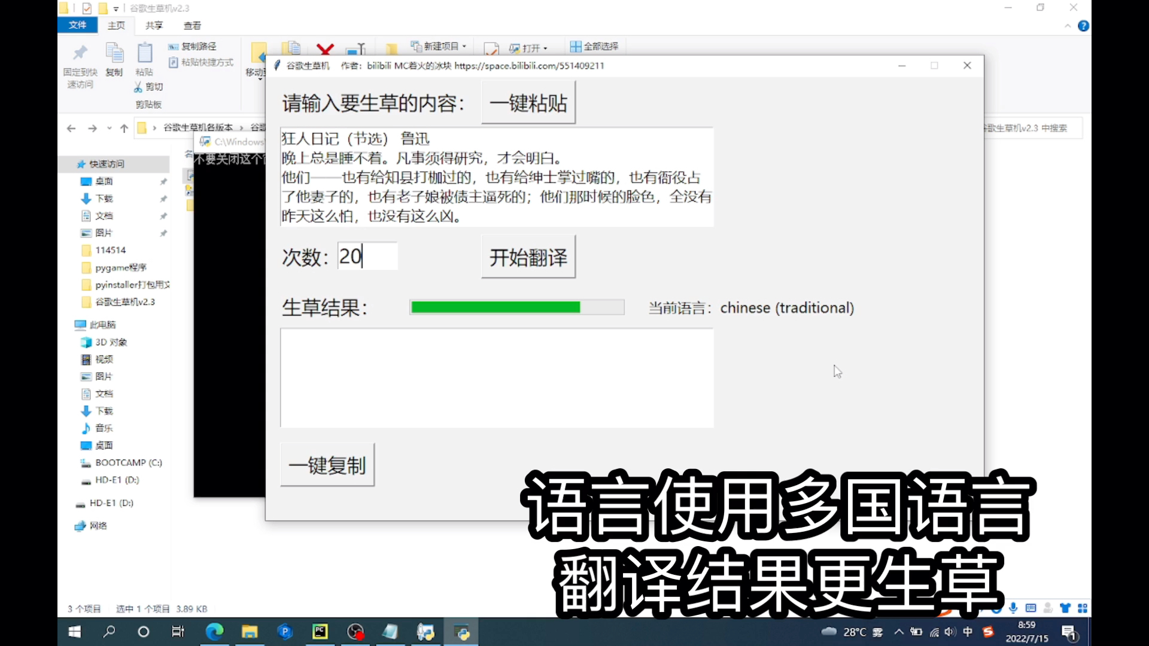1149x646 pixels.
Task: Select 视频 under 此电脑
Action: [x=104, y=359]
